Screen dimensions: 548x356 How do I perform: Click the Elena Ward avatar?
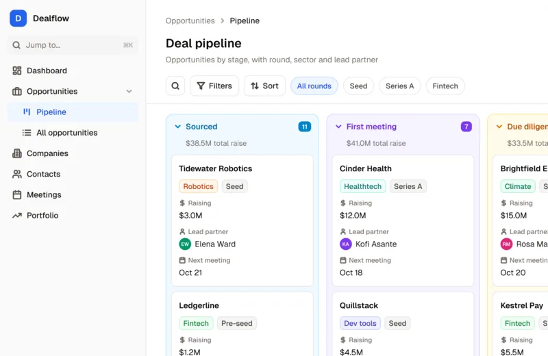click(x=185, y=244)
